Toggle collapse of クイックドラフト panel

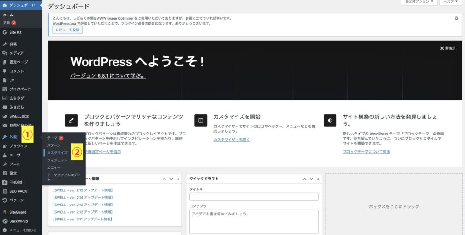pyautogui.click(x=318, y=179)
